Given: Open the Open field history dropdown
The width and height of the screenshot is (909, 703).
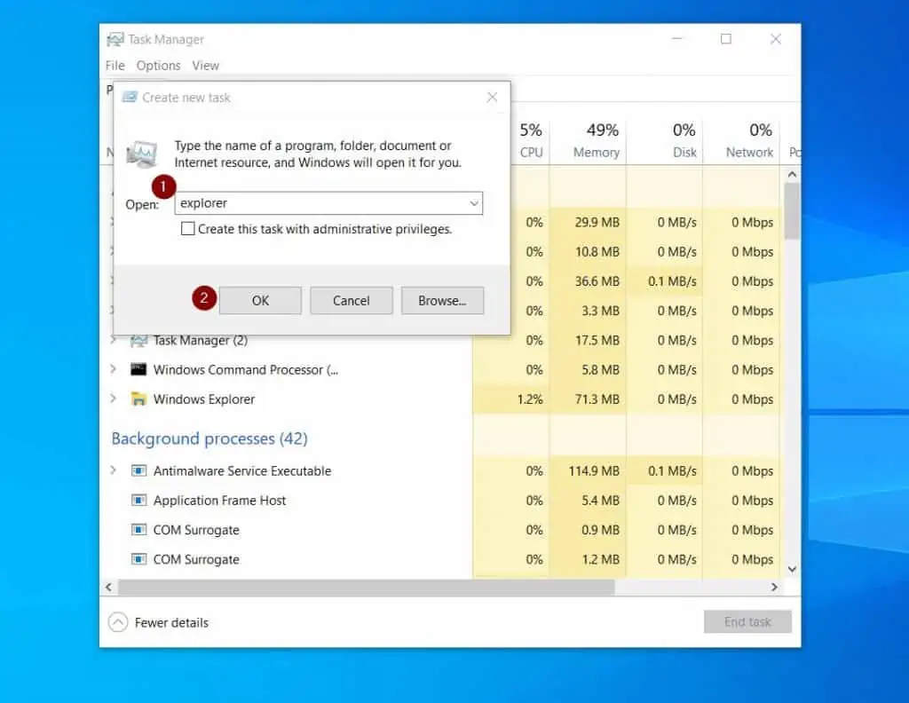Looking at the screenshot, I should [x=474, y=203].
